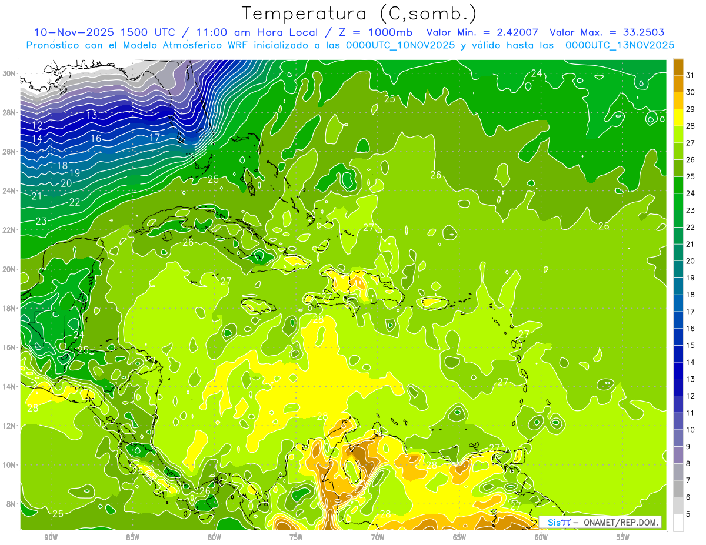Click color scale label '29'
The image size is (706, 545).
(691, 109)
